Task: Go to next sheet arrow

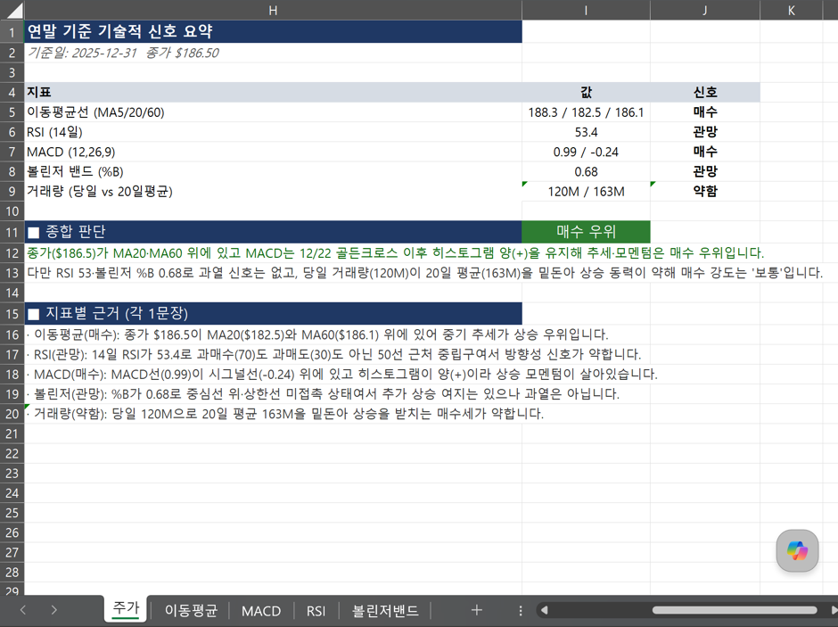Action: (x=54, y=610)
